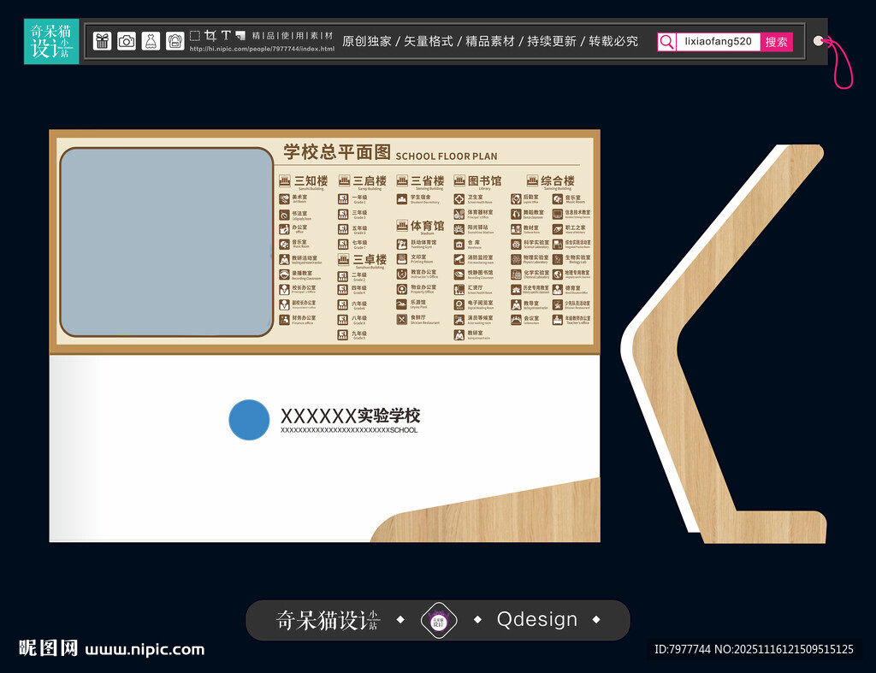Viewport: 876px width, 673px height.
Task: Click the 食鲜厅 restaurant icon
Action: [x=402, y=320]
